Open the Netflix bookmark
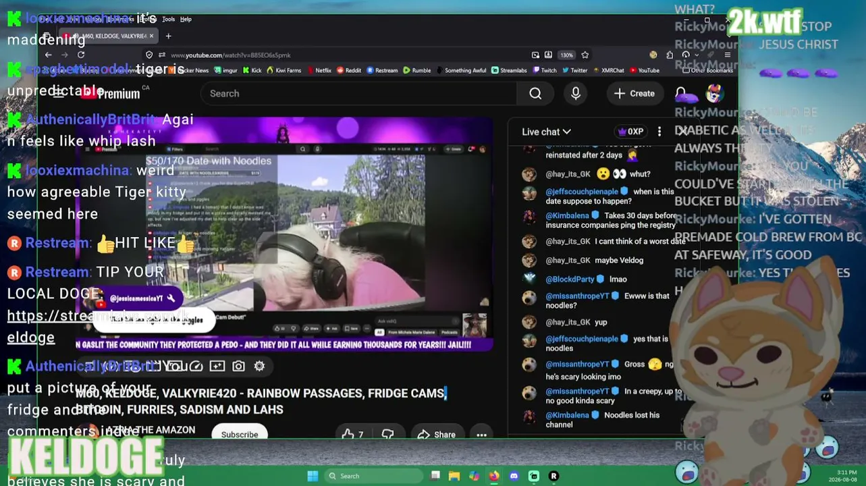The image size is (866, 486). (x=319, y=70)
